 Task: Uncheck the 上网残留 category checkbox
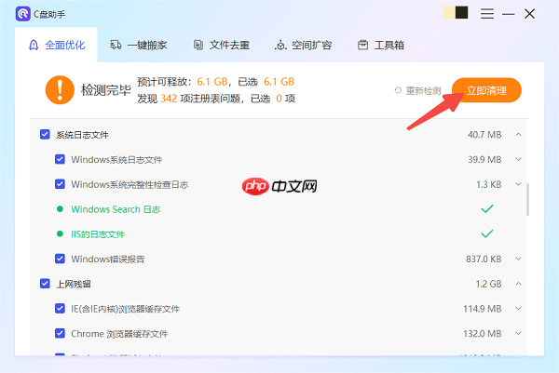pos(45,284)
